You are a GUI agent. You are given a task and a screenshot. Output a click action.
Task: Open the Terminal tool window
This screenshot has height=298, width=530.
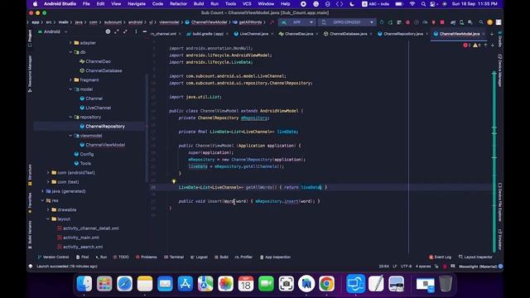174,257
